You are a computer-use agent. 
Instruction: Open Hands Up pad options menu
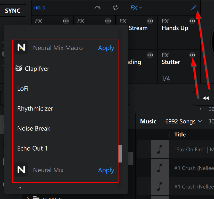click(x=192, y=21)
